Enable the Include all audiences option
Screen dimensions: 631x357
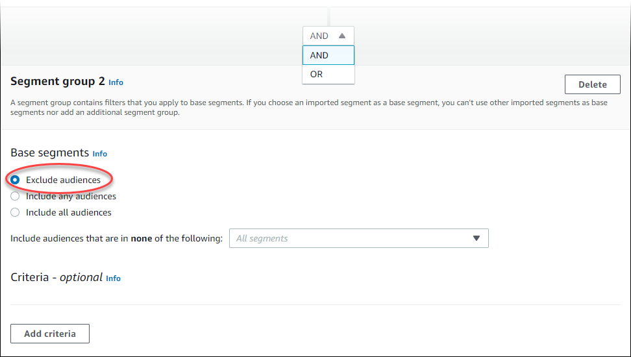pyautogui.click(x=16, y=212)
